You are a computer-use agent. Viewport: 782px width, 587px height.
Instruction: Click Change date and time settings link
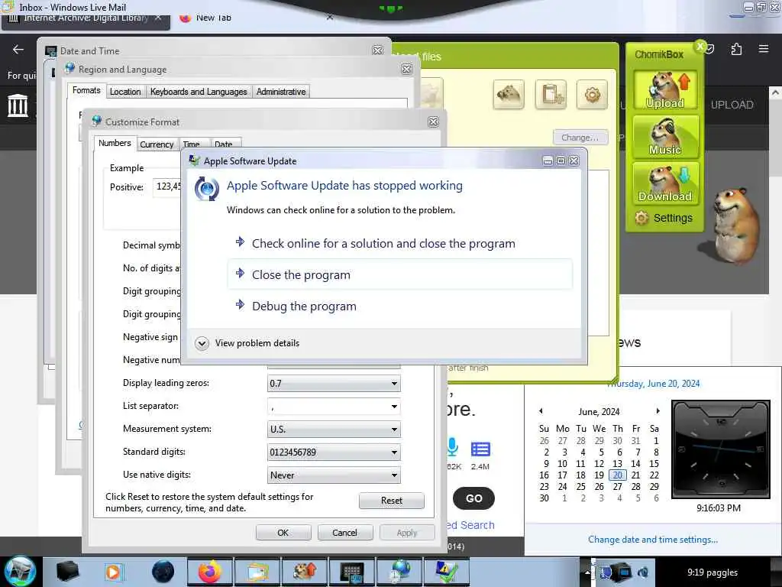[x=652, y=540]
